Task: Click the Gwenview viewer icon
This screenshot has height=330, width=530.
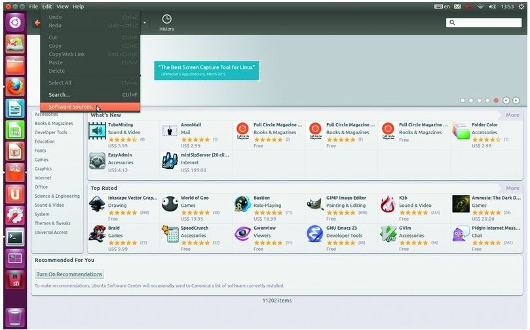Action: click(242, 234)
